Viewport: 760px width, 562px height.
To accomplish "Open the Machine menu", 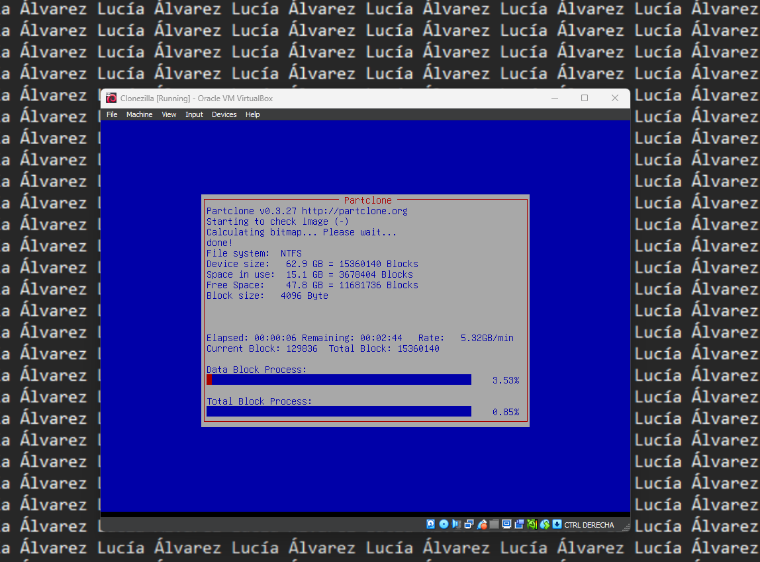I will click(x=139, y=114).
